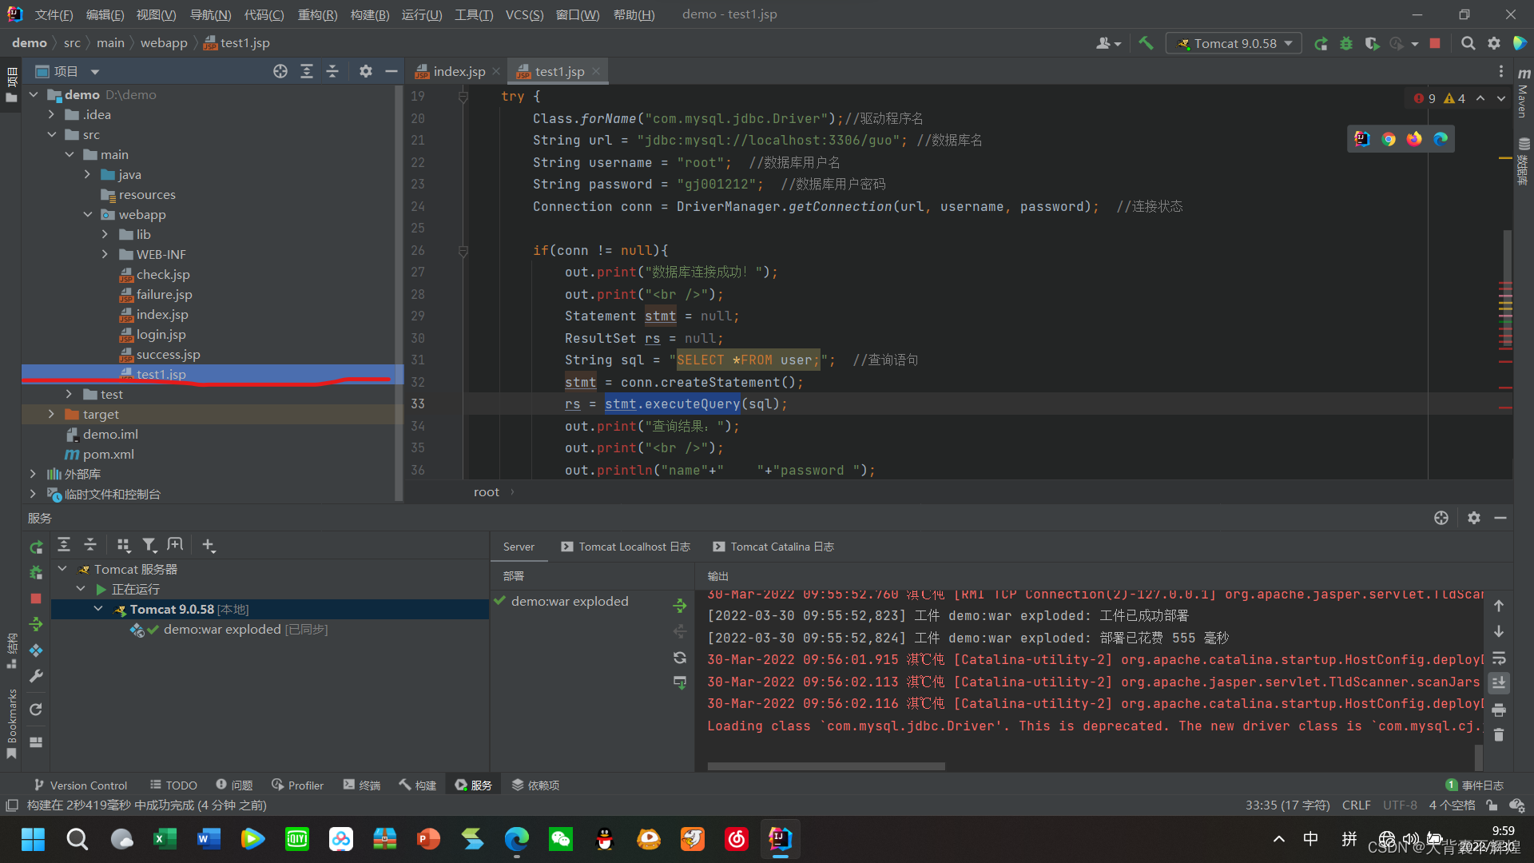The image size is (1534, 863).
Task: Click the locate target icon in project panel
Action: [280, 71]
